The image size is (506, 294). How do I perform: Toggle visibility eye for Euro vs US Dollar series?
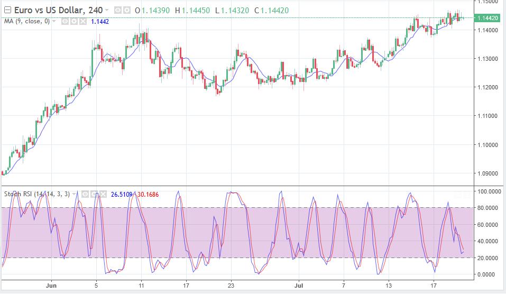point(118,11)
